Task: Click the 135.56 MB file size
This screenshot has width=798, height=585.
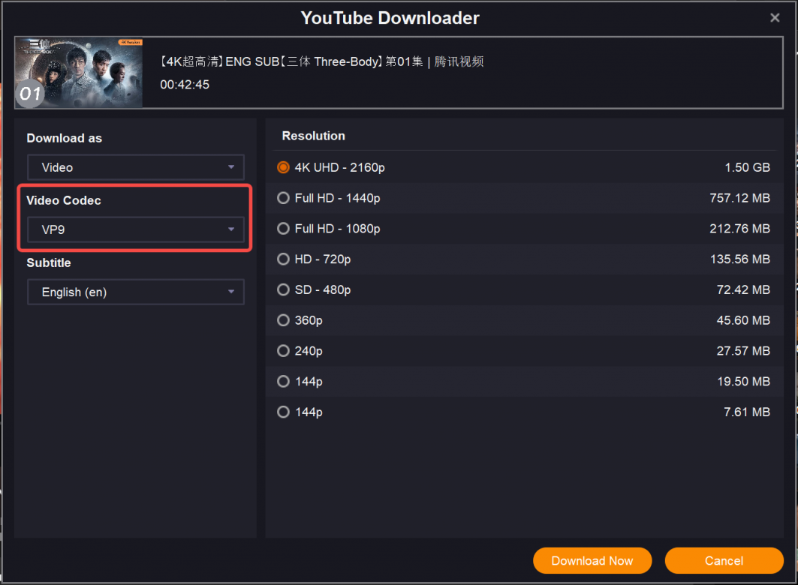Action: (740, 259)
